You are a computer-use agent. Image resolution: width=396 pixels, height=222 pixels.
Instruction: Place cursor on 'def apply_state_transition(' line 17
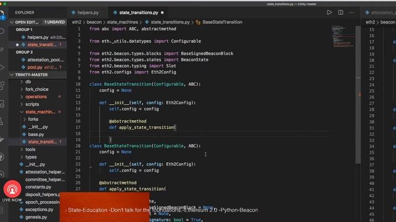tap(143, 128)
